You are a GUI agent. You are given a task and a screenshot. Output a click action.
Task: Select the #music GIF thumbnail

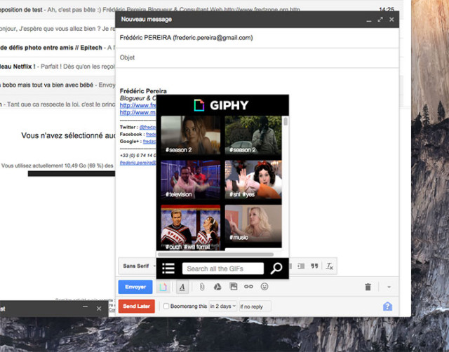click(253, 224)
